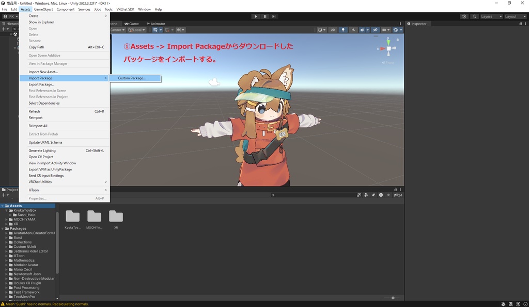Open the draw mode shading dropdown
This screenshot has height=307, width=529.
tap(321, 30)
